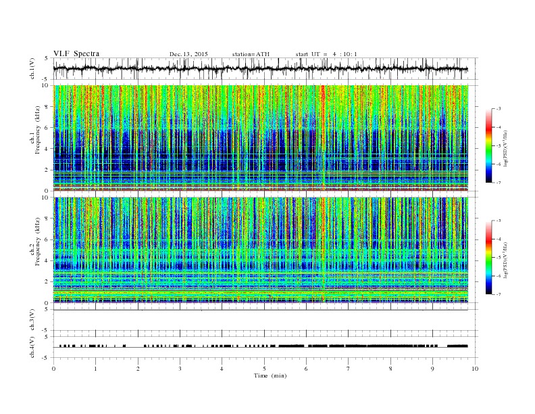535x414 pixels.
Task: Select the "start UT = 4:10:1" header text
Action: [x=326, y=54]
